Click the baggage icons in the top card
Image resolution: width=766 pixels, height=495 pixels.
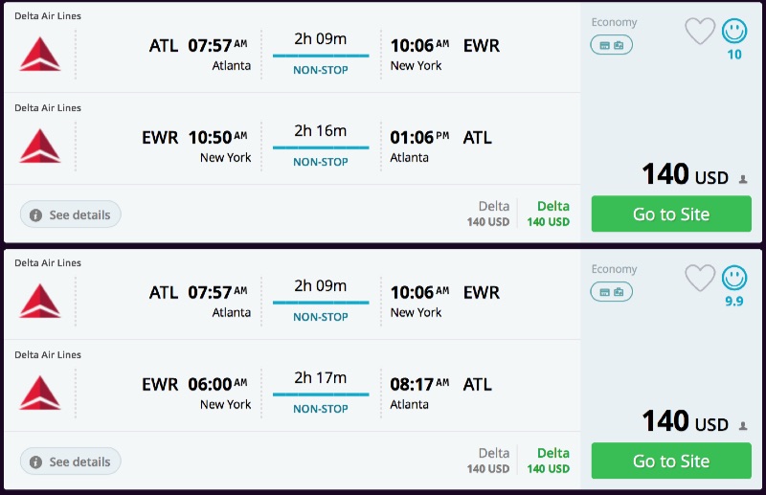click(x=612, y=45)
